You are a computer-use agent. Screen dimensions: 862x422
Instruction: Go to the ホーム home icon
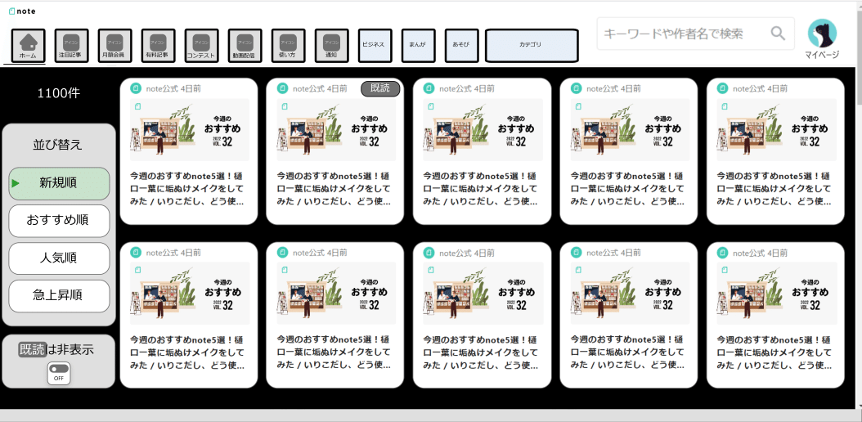click(x=28, y=46)
